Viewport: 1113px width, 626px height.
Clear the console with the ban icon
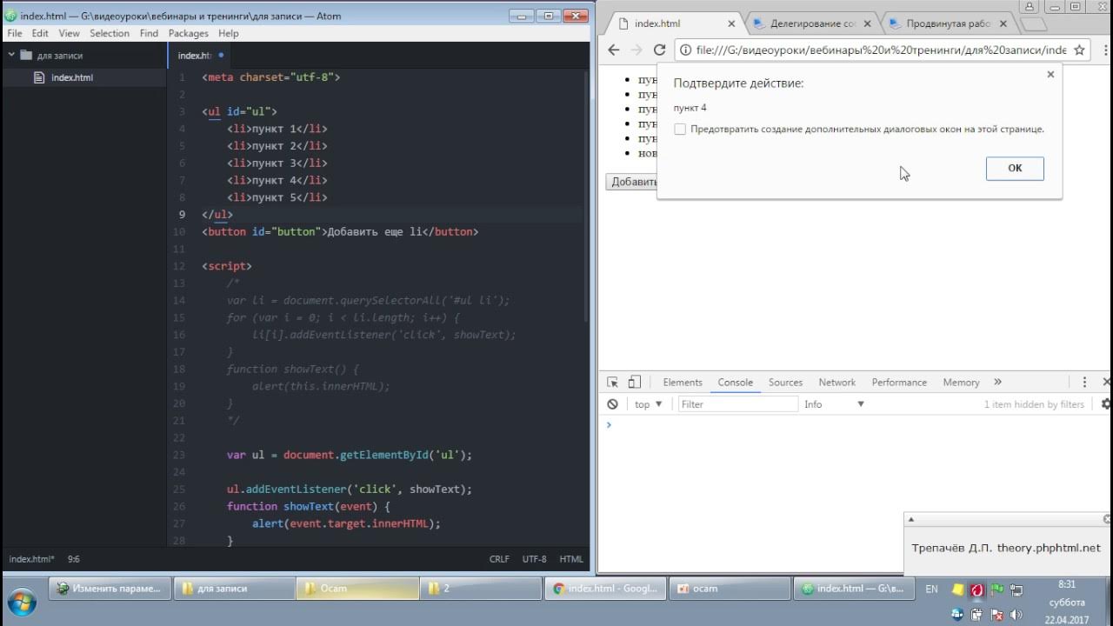[612, 404]
